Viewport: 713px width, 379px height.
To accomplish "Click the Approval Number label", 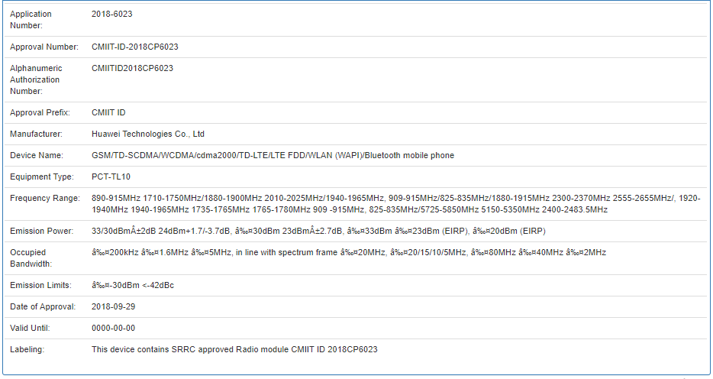I will point(44,47).
